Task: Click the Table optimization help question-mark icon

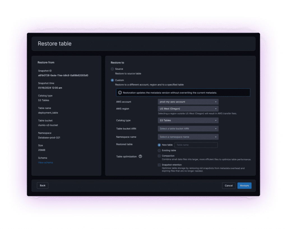Action: 140,156
